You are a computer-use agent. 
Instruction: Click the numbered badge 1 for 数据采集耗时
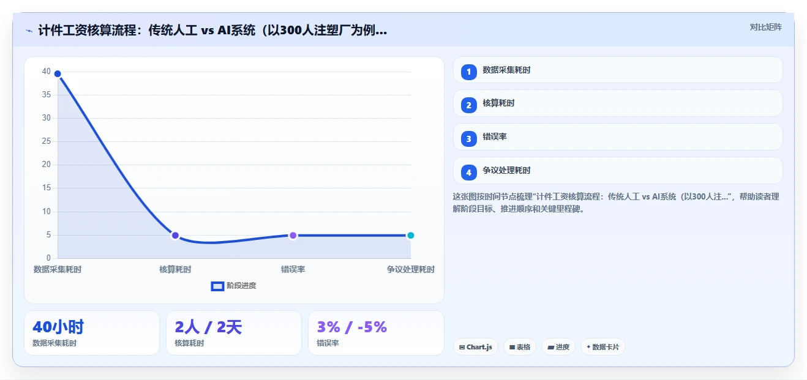click(468, 71)
